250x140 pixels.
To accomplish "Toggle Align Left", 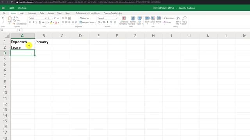I will 63,23.
